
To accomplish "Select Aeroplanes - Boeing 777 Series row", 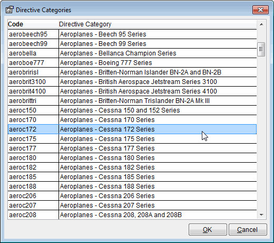I will (x=132, y=63).
